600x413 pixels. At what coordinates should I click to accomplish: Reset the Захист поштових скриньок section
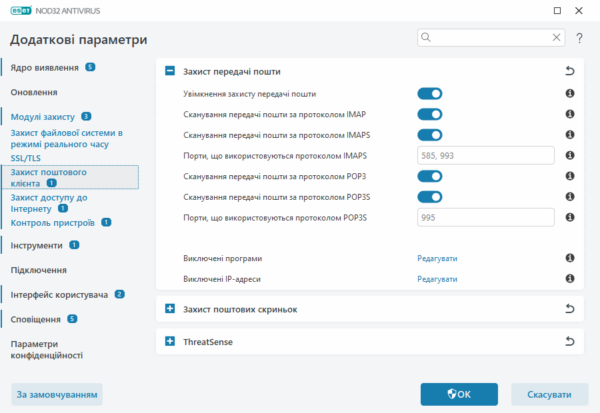[569, 308]
